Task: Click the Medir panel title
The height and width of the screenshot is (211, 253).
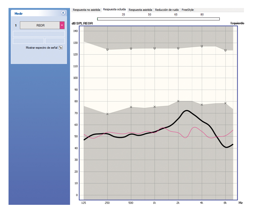Action: [19, 13]
